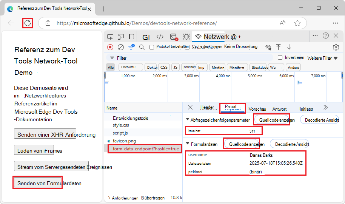
Task: Open the network search magnifier
Action: click(x=142, y=47)
